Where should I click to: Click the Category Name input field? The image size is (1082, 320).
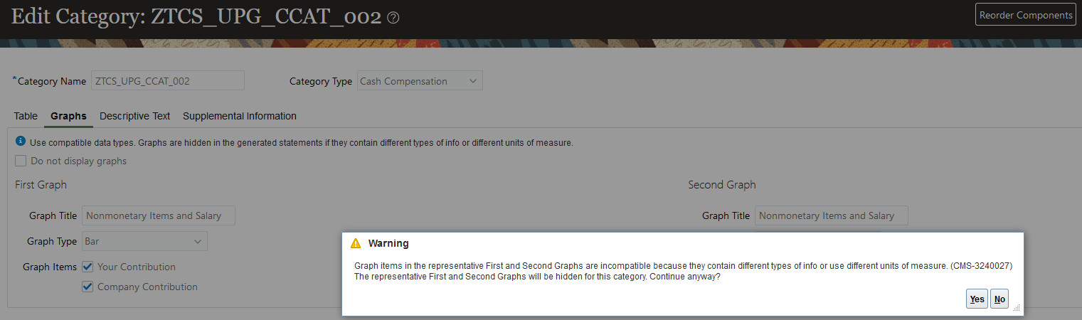(168, 81)
